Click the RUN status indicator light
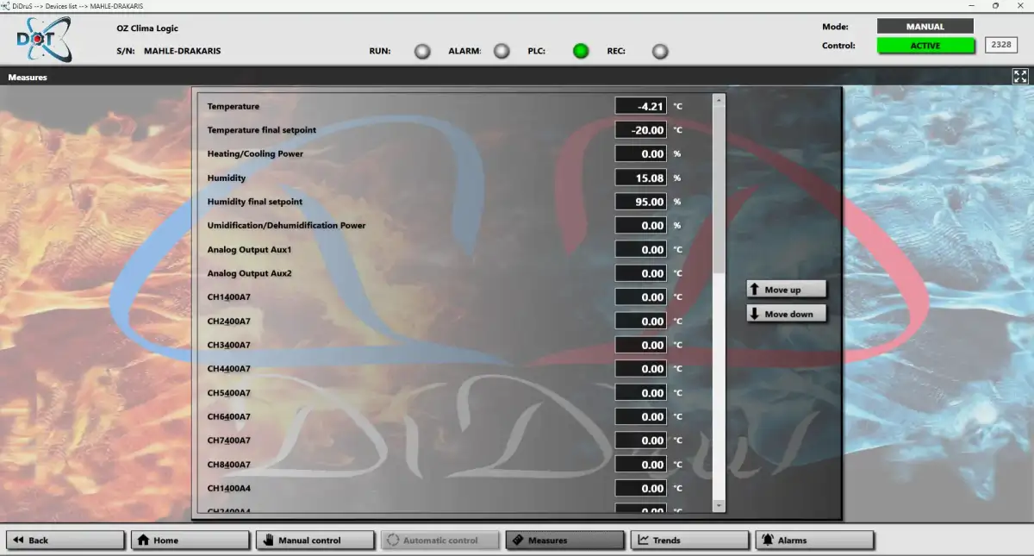Viewport: 1034px width, 556px height. point(422,51)
